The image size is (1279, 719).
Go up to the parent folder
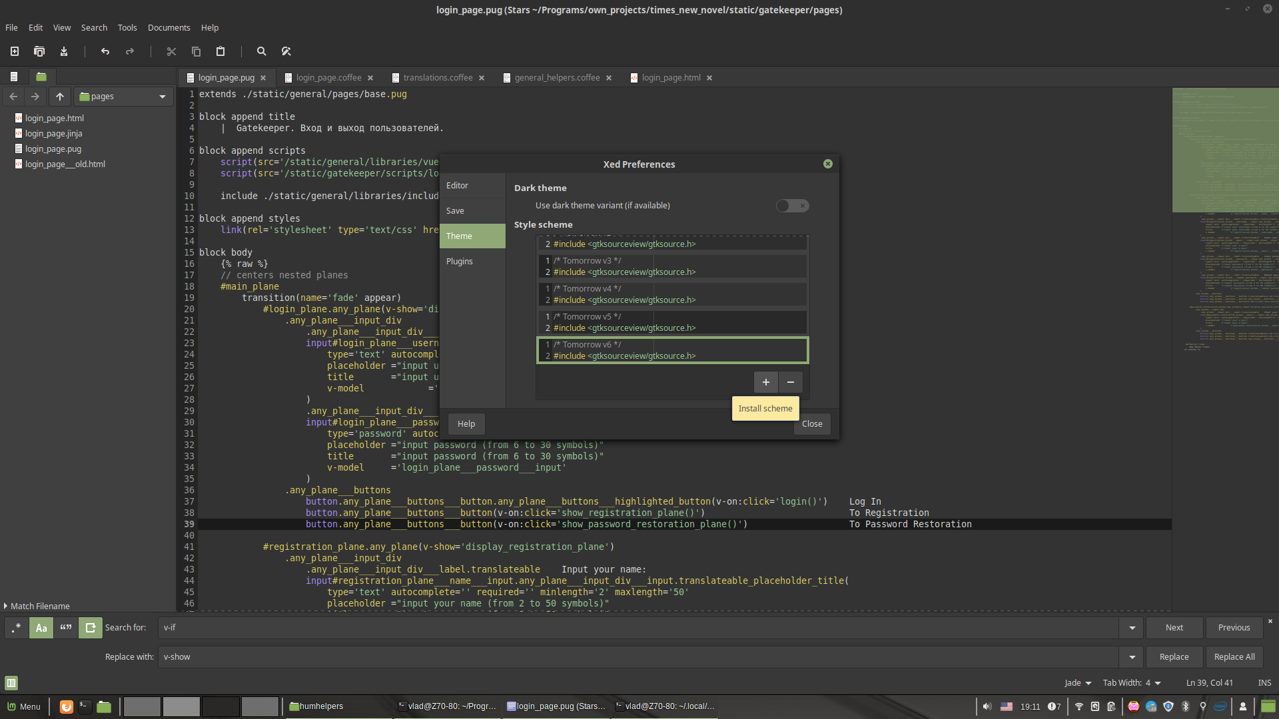tap(60, 97)
